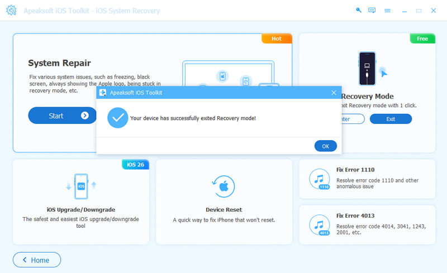Click the iOS 26 badge
Image resolution: width=447 pixels, height=273 pixels.
click(135, 165)
